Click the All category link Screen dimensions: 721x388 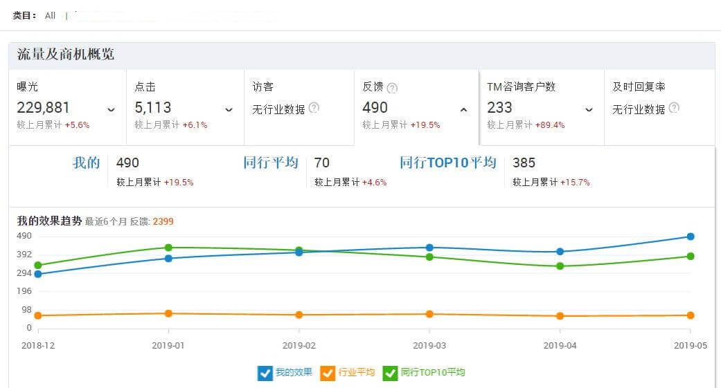pos(50,15)
